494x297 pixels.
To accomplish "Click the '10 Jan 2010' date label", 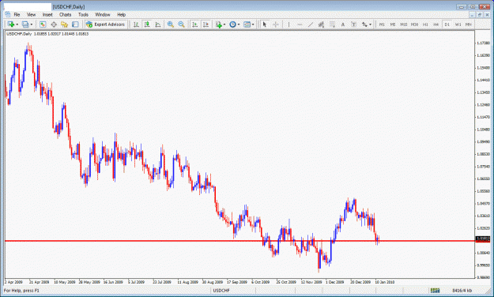I will pyautogui.click(x=385, y=282).
